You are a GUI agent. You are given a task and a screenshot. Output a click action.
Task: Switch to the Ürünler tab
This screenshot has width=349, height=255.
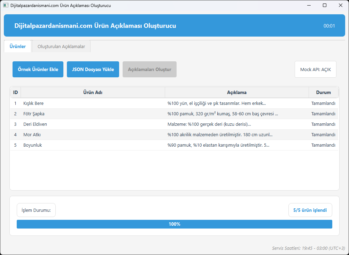click(x=17, y=47)
